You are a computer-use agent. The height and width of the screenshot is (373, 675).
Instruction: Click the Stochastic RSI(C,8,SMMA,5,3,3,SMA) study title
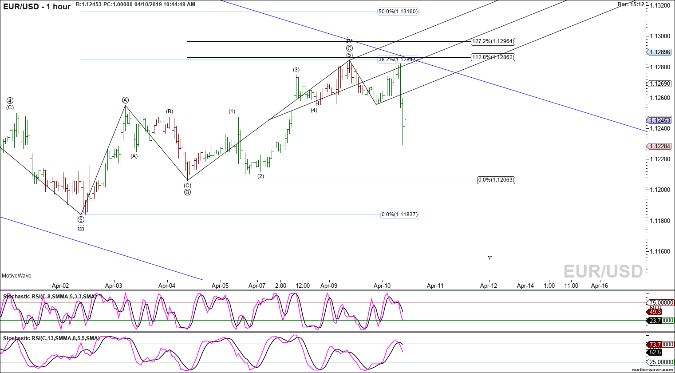50,297
